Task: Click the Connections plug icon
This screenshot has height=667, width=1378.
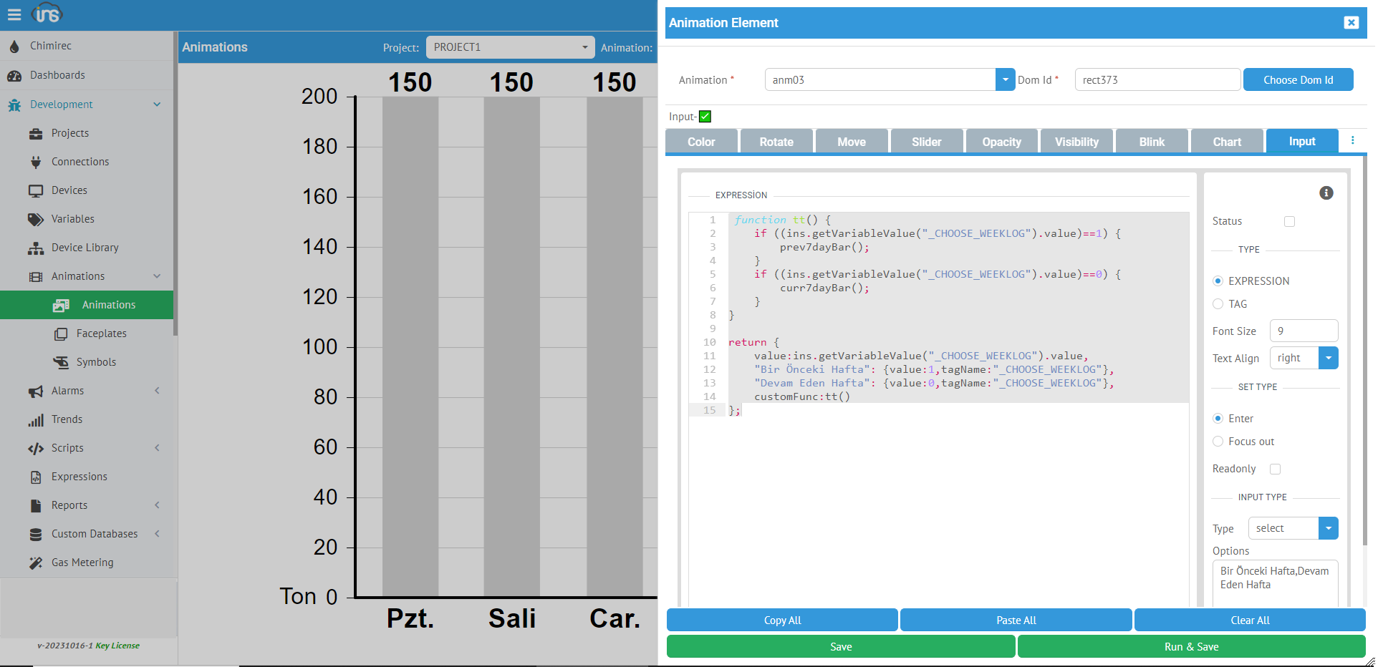Action: tap(36, 162)
